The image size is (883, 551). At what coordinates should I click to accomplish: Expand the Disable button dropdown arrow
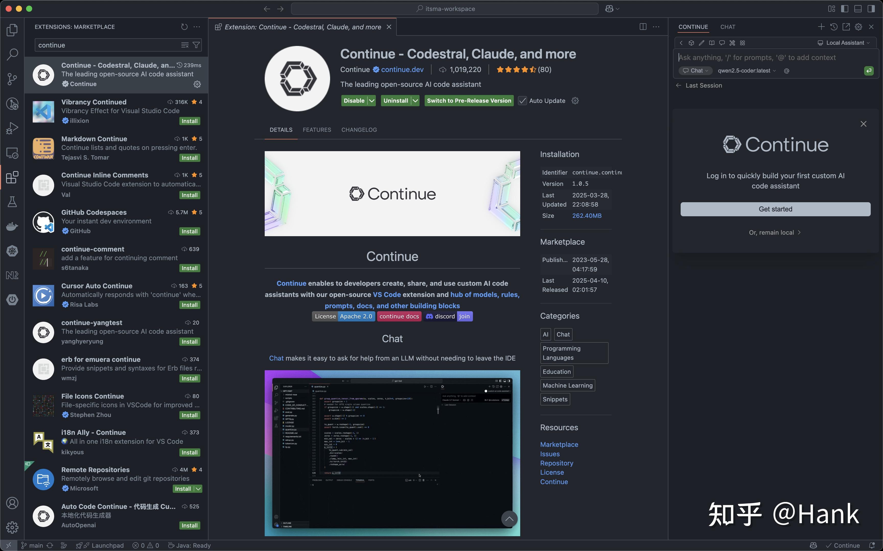point(371,101)
